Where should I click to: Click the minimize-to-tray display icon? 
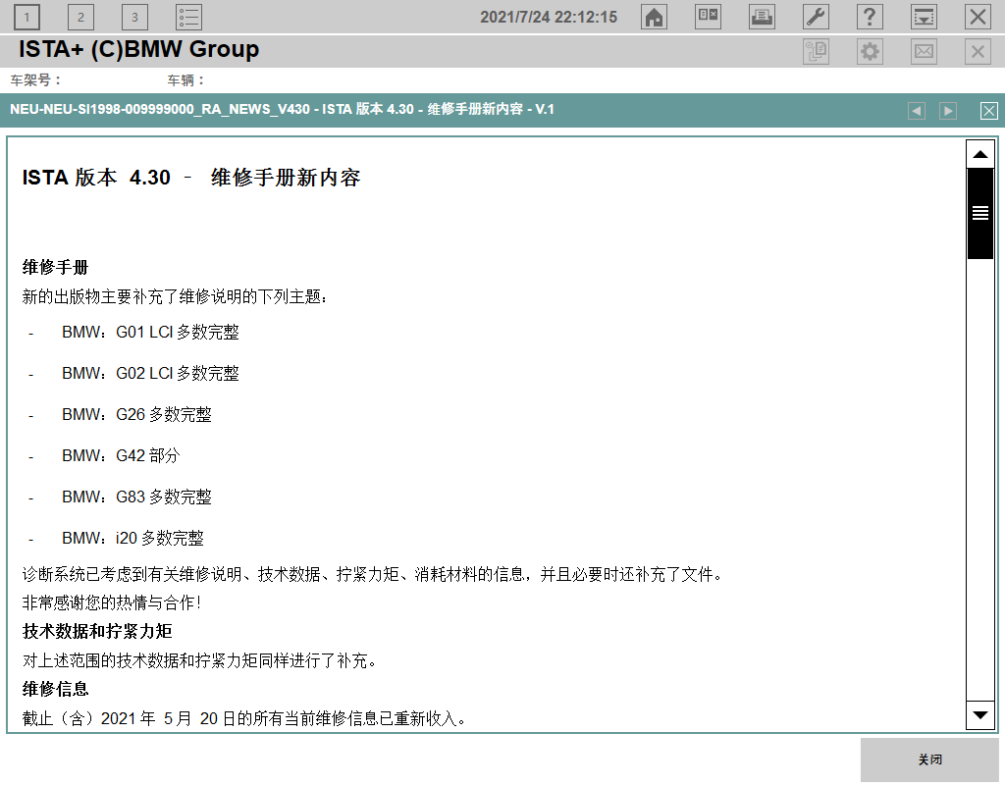tap(924, 17)
